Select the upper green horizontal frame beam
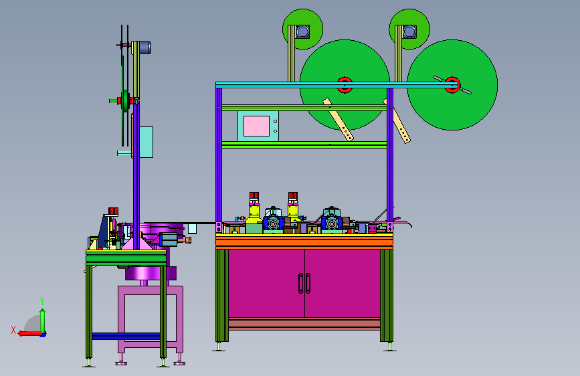 tap(304, 108)
